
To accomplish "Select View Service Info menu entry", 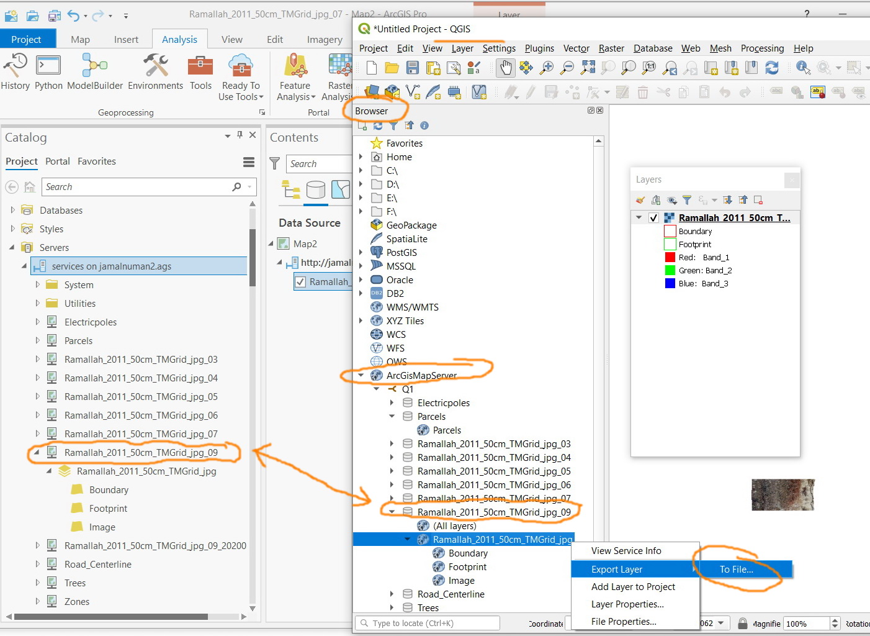I will [x=635, y=551].
